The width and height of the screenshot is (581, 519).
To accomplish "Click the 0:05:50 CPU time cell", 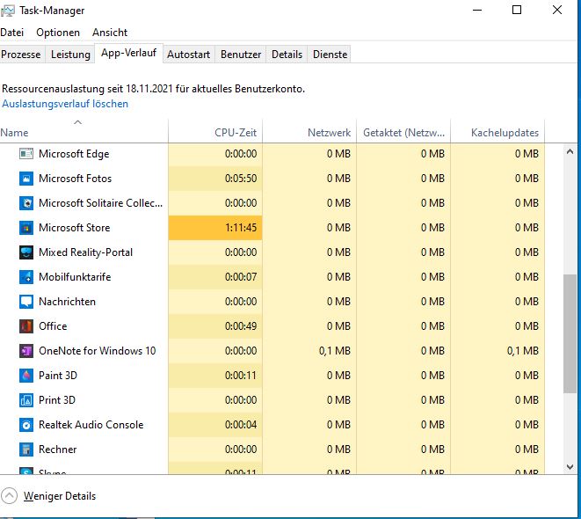I will click(215, 179).
